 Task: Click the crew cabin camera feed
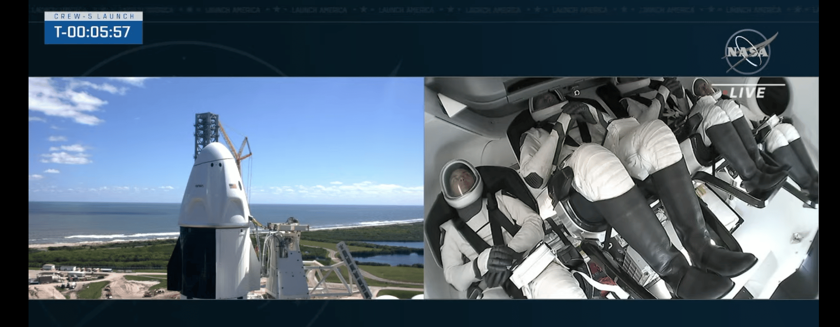click(x=621, y=188)
